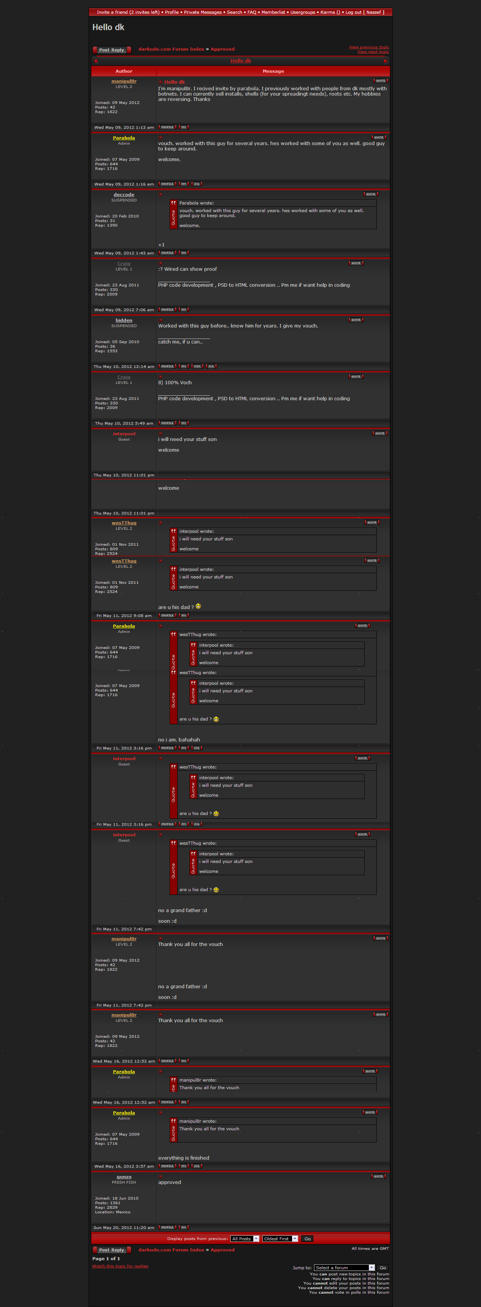This screenshot has width=481, height=1307.
Task: Expand the 'Select a forum' jump dropdown
Action: (344, 1267)
